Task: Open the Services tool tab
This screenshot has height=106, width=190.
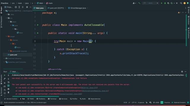Action: [x=63, y=99]
